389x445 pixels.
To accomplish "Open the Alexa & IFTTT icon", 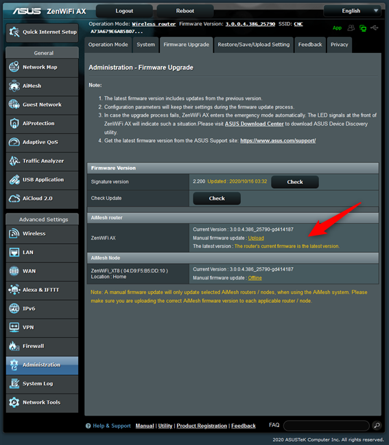I will pyautogui.click(x=14, y=290).
